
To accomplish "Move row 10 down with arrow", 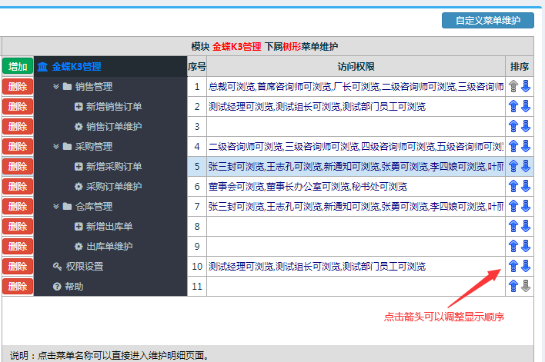I will pos(526,266).
